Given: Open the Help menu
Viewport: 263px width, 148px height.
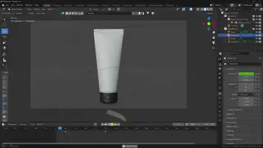Looking at the screenshot, I should click(37, 5).
